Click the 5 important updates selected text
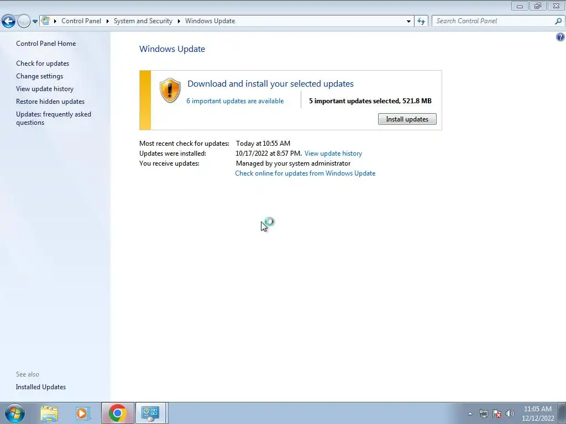The height and width of the screenshot is (424, 566). click(370, 101)
